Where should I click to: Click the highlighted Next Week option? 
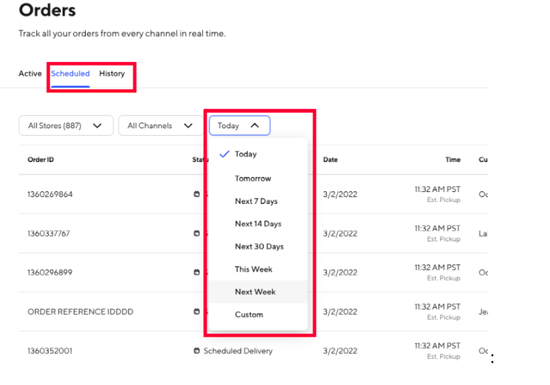[x=255, y=292]
